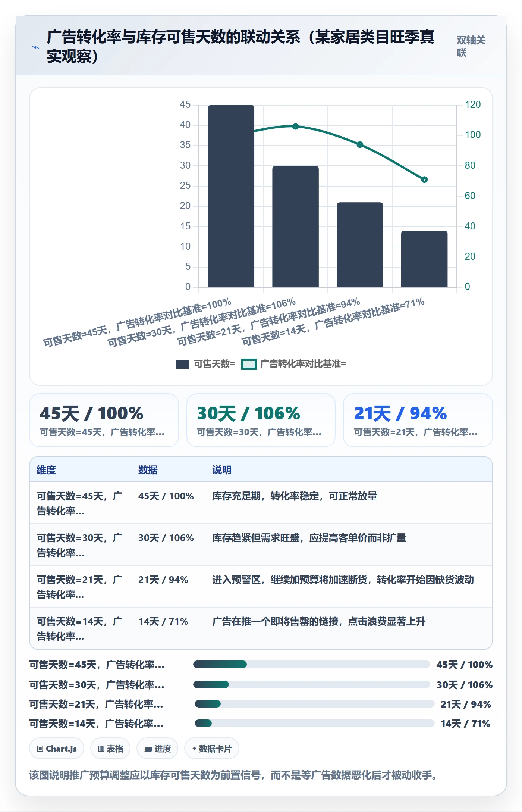Select the table note starting with 广告在推一个即将售罄的链接
Screen dimensions: 522x812
tap(319, 621)
